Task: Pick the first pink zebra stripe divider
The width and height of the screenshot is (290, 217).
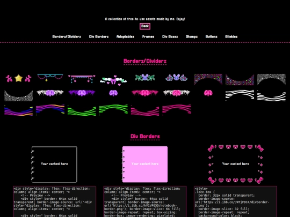Action: (x=145, y=110)
